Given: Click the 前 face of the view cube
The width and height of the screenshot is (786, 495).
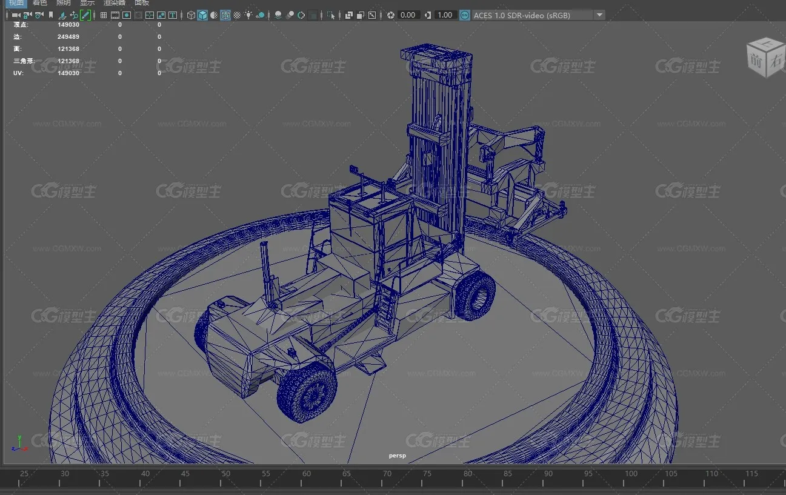Looking at the screenshot, I should point(756,61).
